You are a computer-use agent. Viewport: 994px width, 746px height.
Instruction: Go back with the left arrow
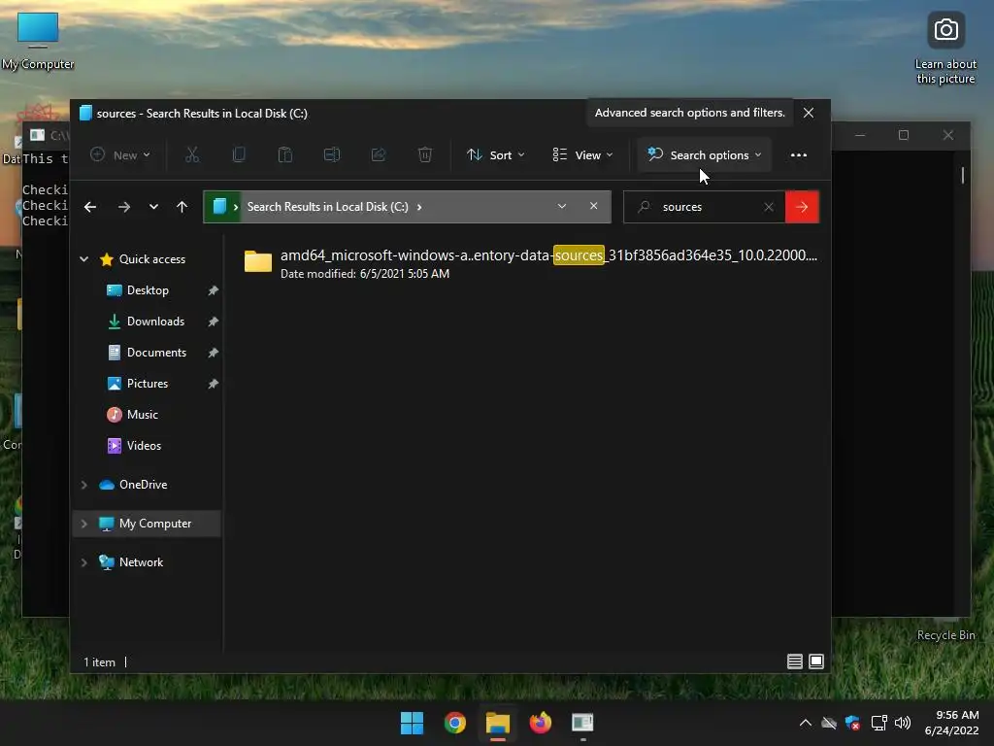point(90,207)
